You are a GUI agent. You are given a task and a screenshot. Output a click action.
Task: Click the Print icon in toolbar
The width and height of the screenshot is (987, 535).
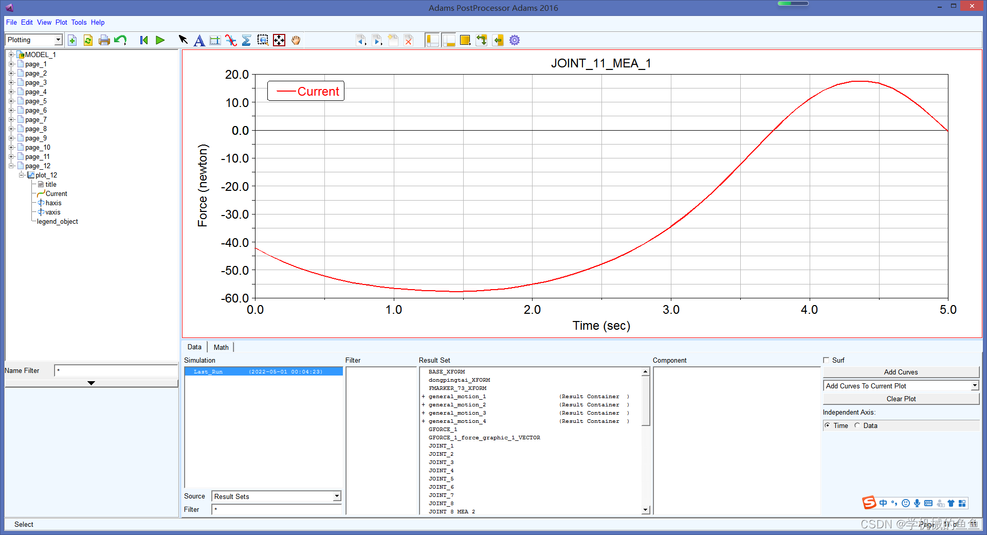[104, 40]
